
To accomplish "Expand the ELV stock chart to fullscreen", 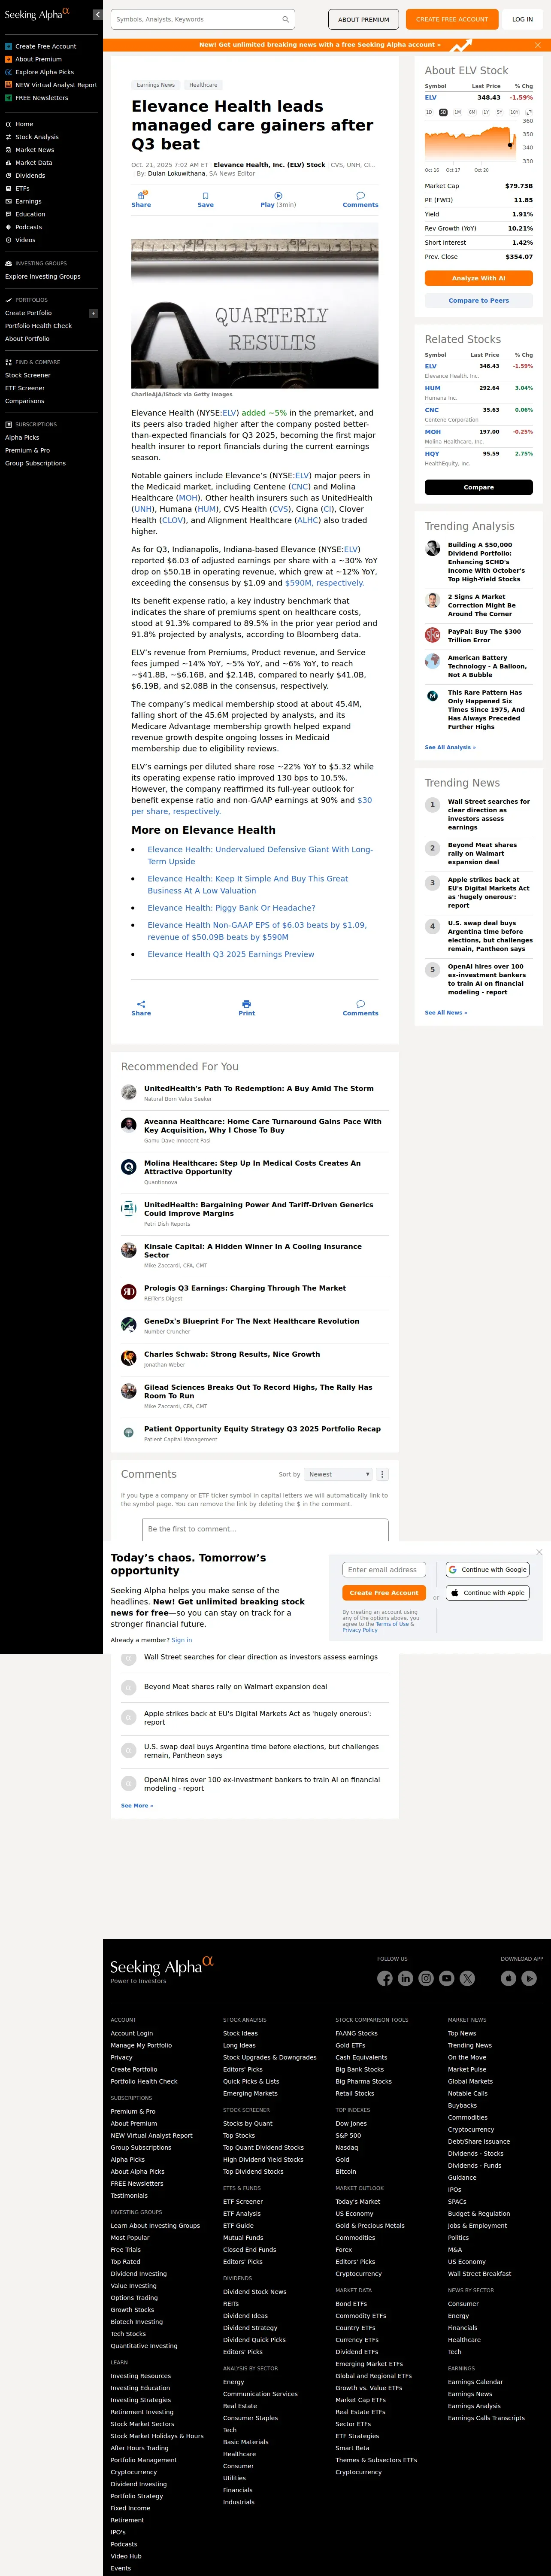I will (x=529, y=112).
